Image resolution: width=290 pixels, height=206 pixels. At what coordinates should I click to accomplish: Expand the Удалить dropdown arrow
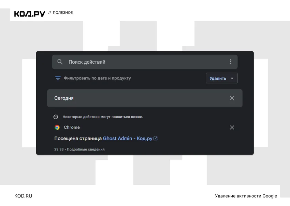tap(232, 78)
